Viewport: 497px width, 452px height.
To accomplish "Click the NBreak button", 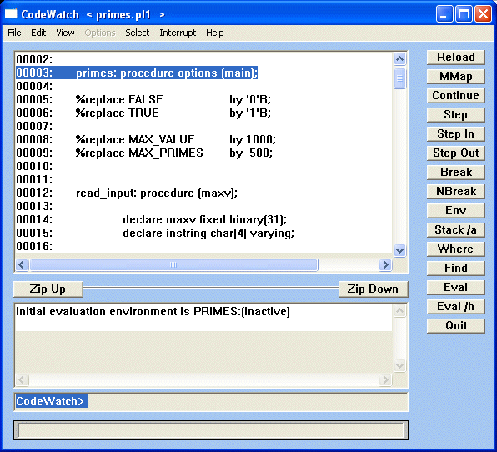I will 456,192.
